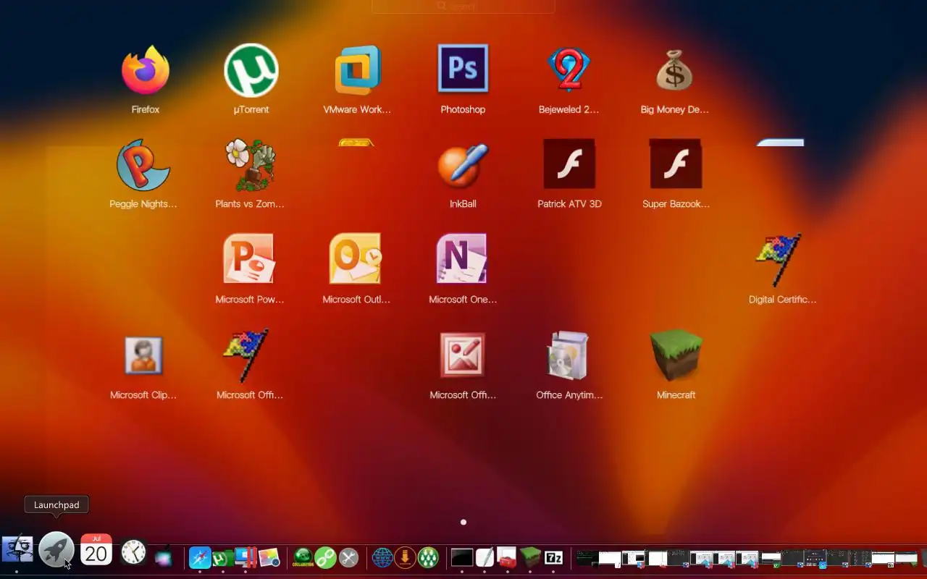The image size is (927, 579).
Task: Open the pen and paper Dock icon
Action: (x=485, y=557)
